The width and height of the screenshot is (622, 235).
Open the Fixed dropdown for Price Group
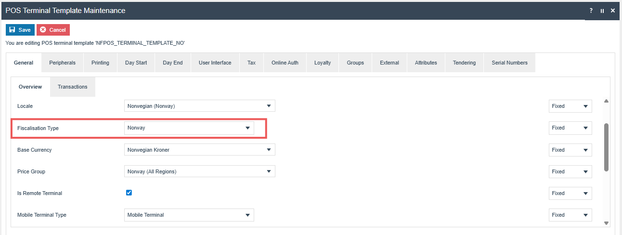(x=570, y=171)
